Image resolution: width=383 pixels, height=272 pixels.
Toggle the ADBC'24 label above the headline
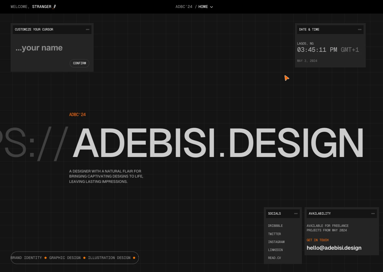77,114
